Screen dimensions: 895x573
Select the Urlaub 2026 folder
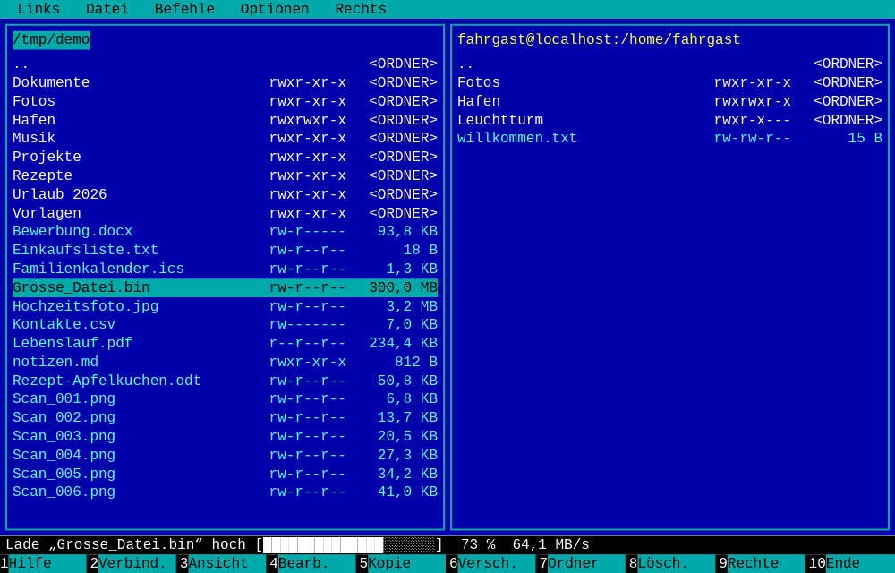tap(225, 194)
